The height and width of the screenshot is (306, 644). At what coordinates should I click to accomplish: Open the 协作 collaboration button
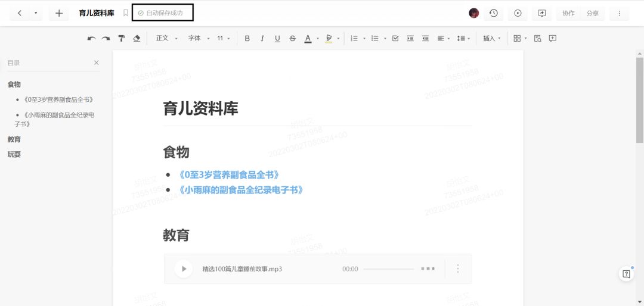(x=568, y=13)
